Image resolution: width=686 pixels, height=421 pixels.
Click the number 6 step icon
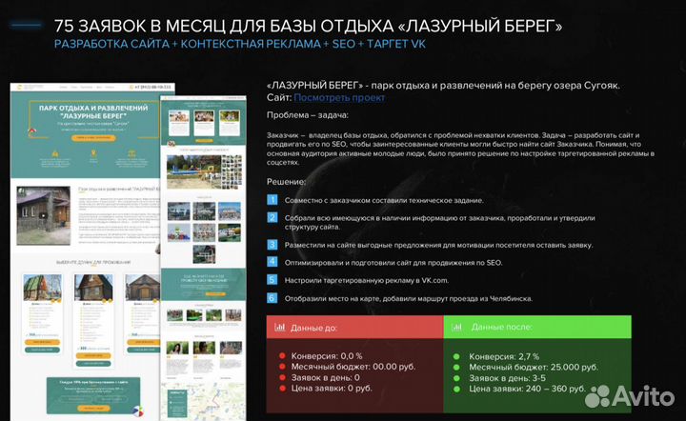[272, 298]
